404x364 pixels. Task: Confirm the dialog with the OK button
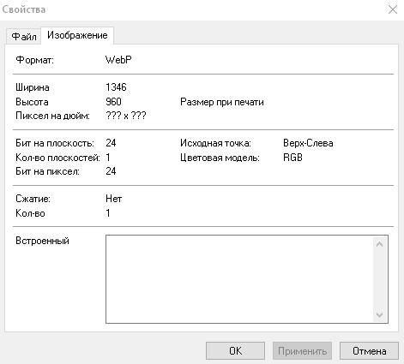pos(235,351)
